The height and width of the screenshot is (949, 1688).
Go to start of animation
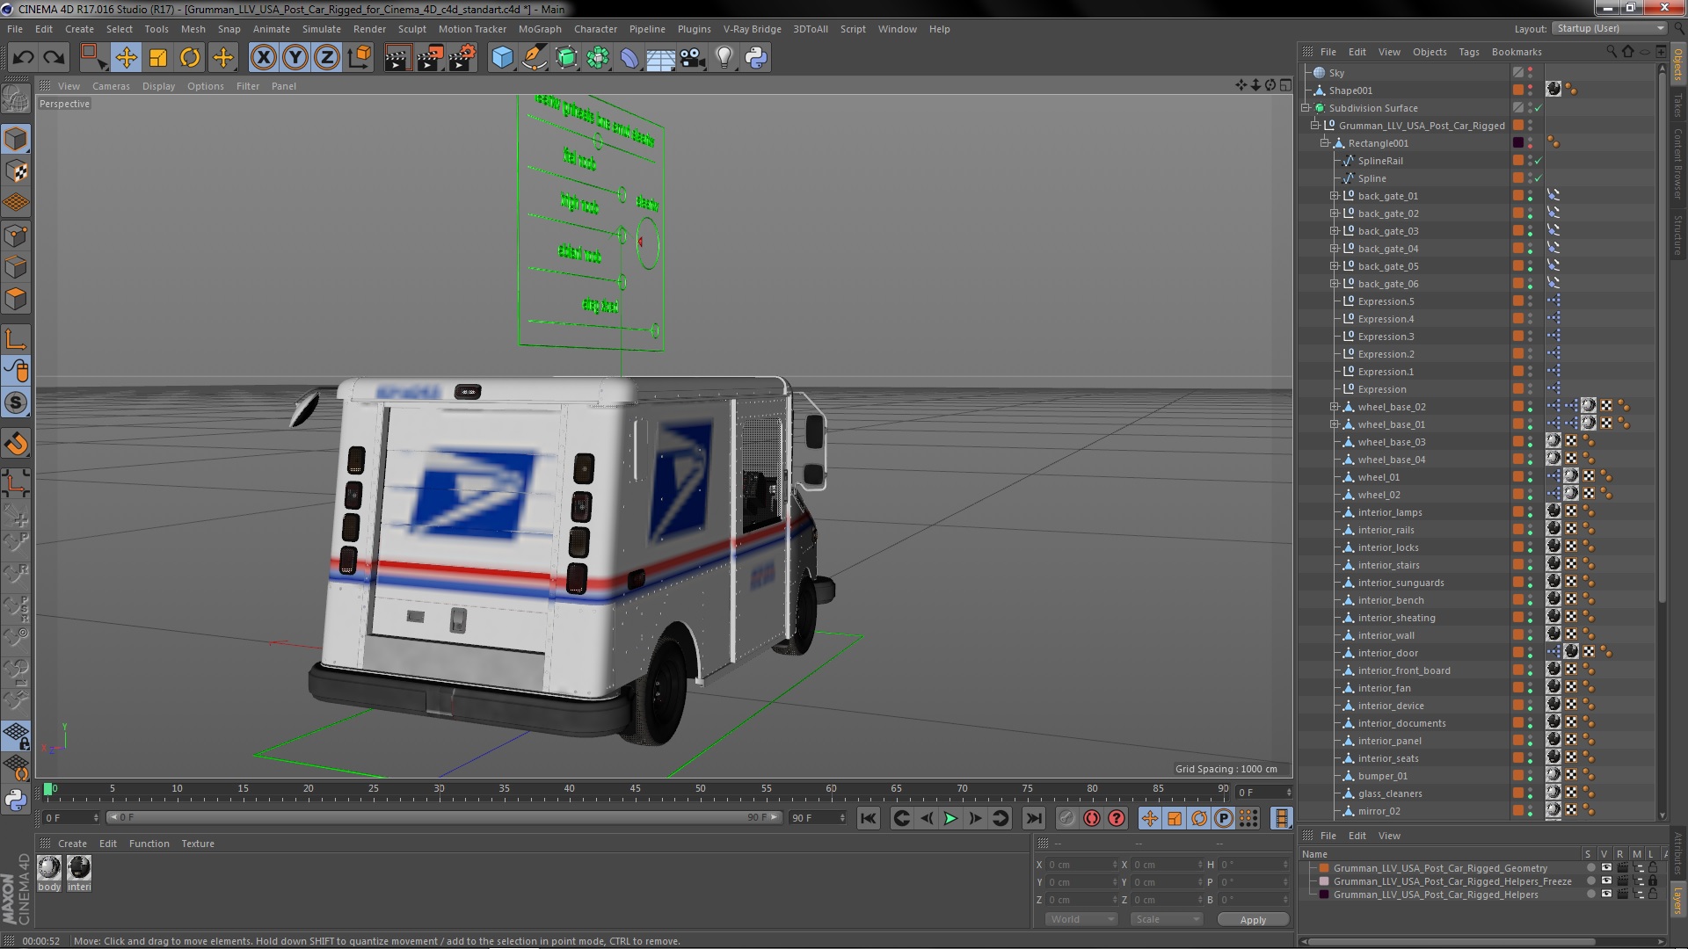(x=868, y=818)
